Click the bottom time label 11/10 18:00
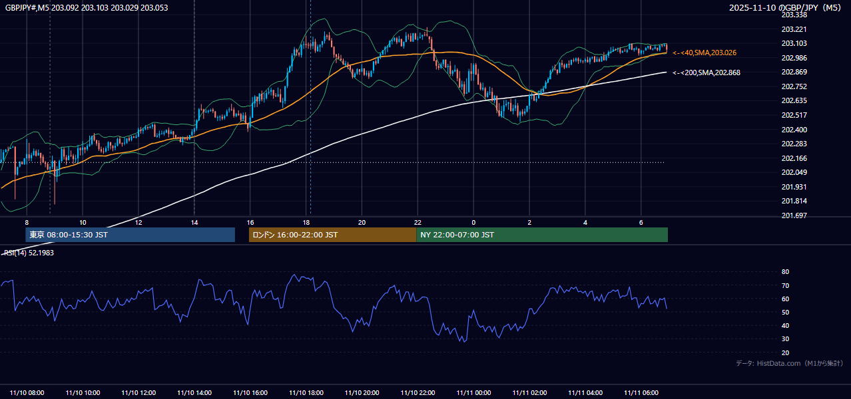 click(306, 393)
